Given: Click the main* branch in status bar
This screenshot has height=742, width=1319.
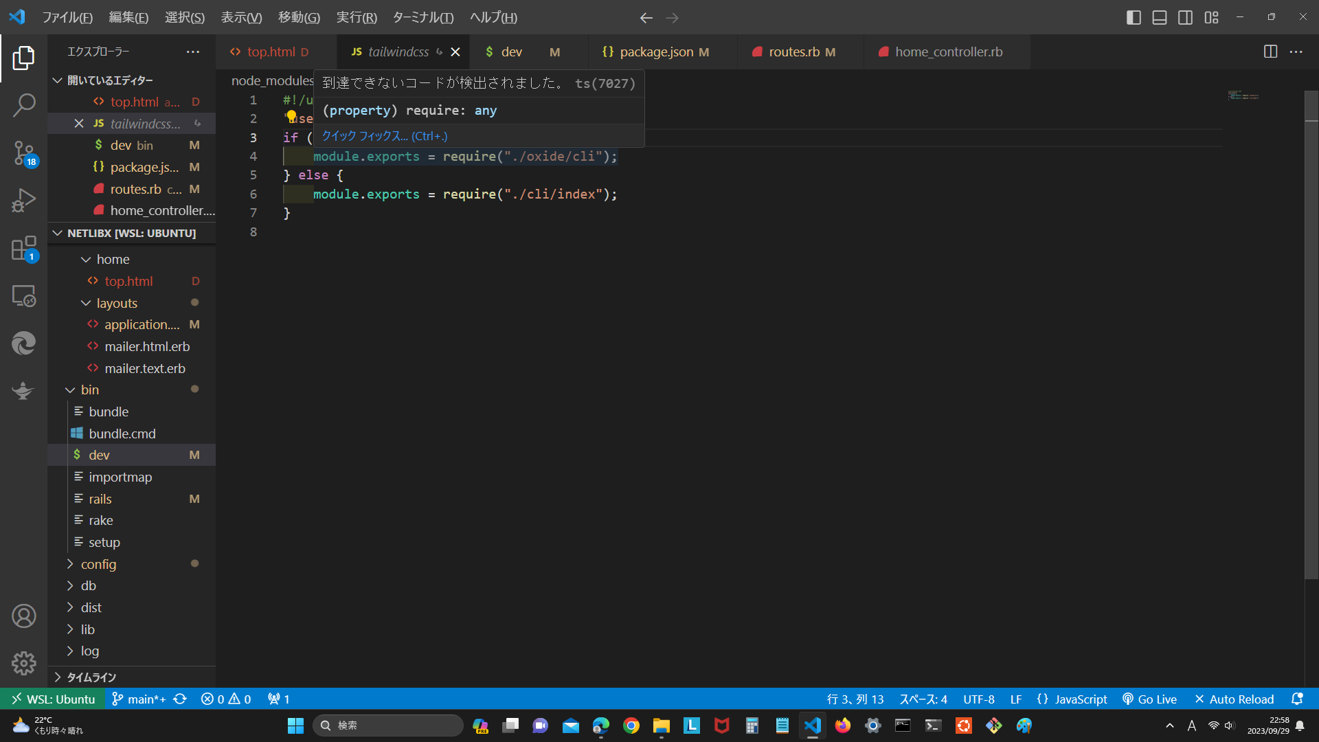Looking at the screenshot, I should (x=140, y=699).
